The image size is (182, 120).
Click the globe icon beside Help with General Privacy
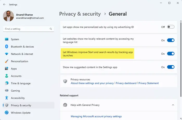(65, 105)
